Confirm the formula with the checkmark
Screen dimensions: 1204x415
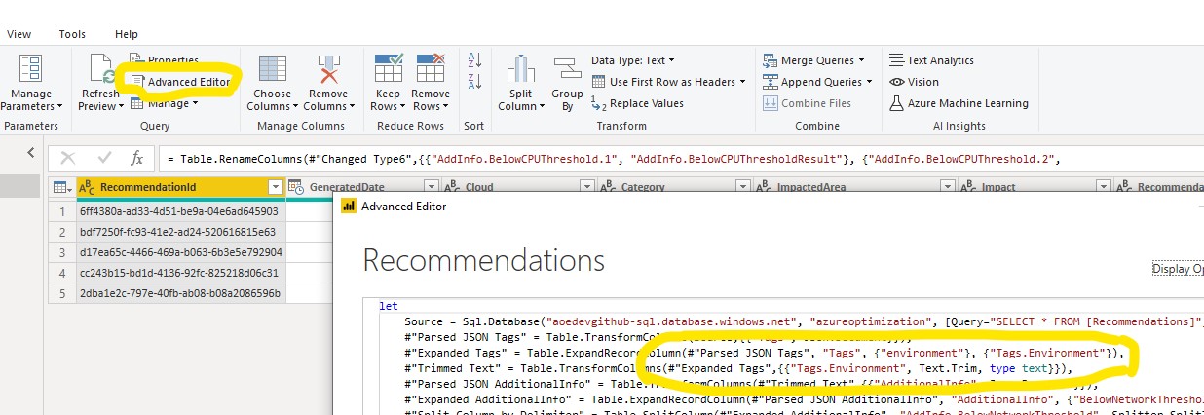click(104, 158)
